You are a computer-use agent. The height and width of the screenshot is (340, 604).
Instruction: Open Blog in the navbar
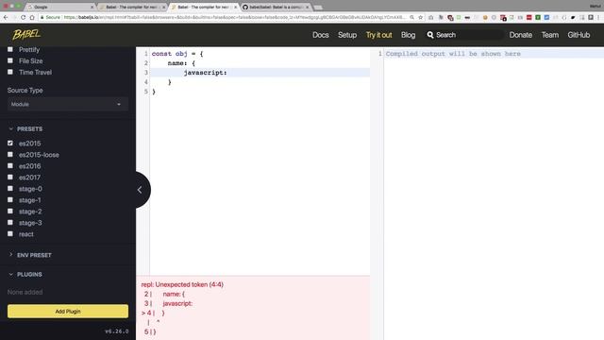(x=408, y=35)
